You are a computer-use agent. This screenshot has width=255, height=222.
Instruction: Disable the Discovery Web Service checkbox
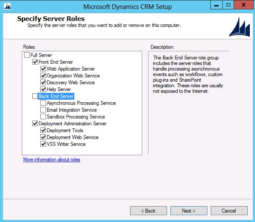43,82
